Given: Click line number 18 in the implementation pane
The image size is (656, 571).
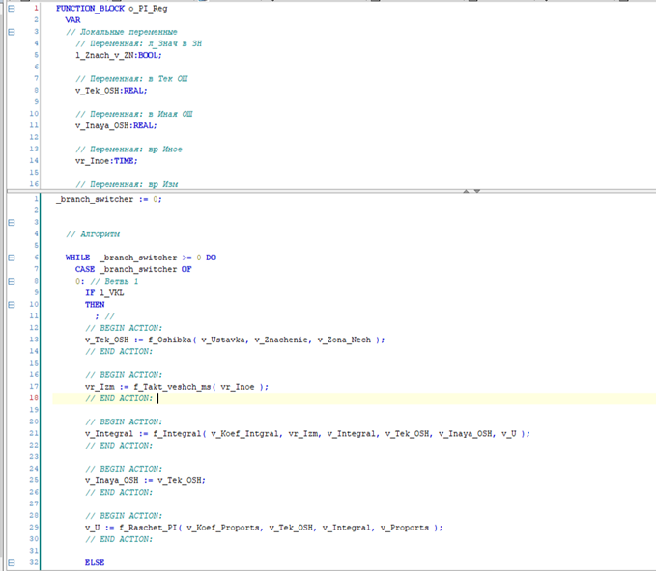Looking at the screenshot, I should point(34,397).
